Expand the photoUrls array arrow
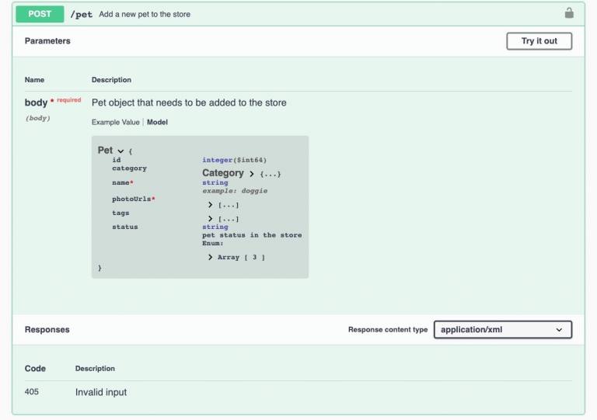Image resolution: width=597 pixels, height=420 pixels. pos(211,205)
